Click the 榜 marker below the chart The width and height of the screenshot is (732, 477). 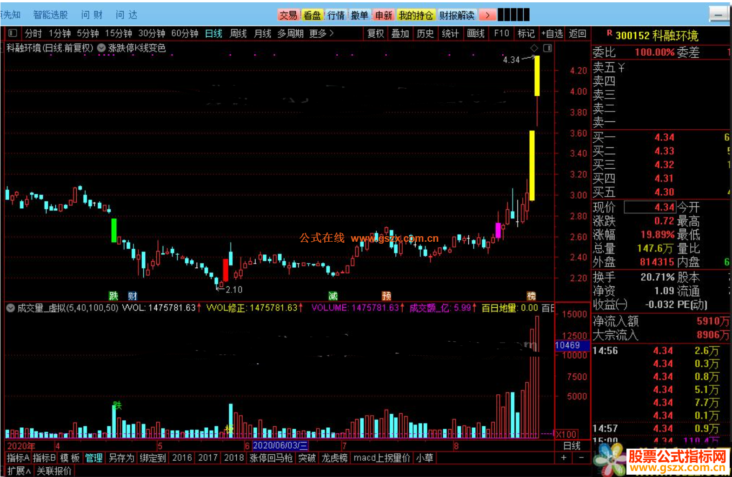click(x=531, y=296)
